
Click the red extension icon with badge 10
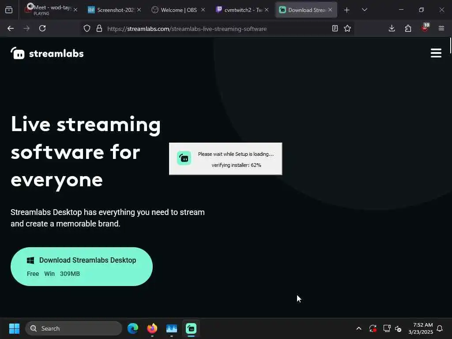pyautogui.click(x=425, y=28)
